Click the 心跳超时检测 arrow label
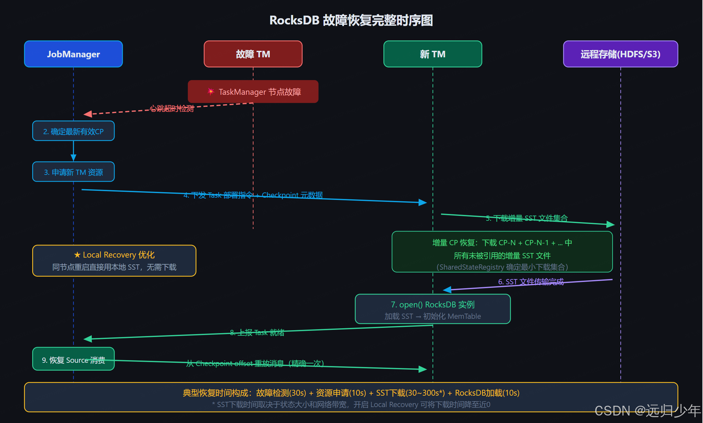The width and height of the screenshot is (703, 423). 172,108
